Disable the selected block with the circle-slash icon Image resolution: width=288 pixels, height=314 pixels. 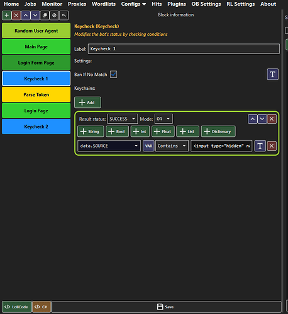(x=54, y=16)
